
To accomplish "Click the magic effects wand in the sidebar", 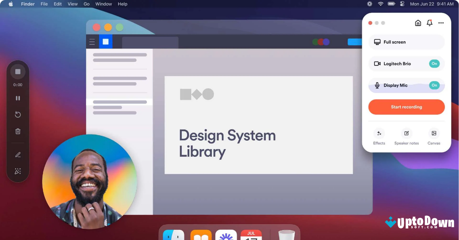I will click(x=18, y=171).
